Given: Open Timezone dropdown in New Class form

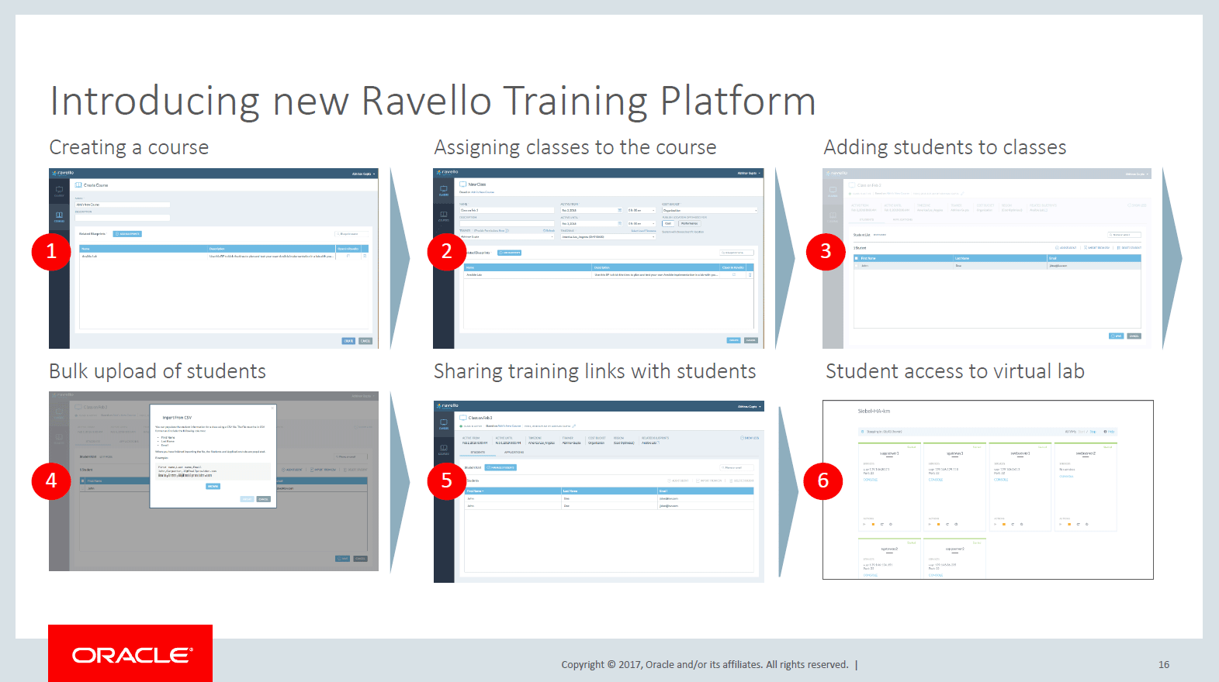Looking at the screenshot, I should pos(608,236).
